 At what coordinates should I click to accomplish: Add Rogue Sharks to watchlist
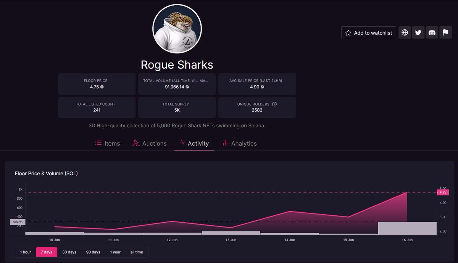pos(369,33)
